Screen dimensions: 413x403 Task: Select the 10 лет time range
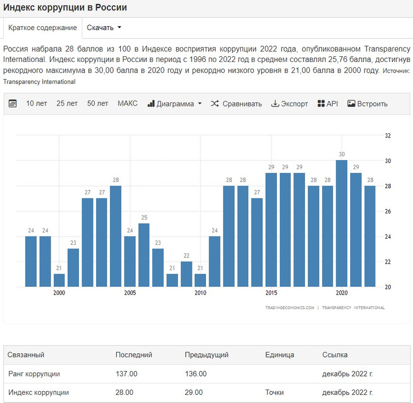[37, 104]
